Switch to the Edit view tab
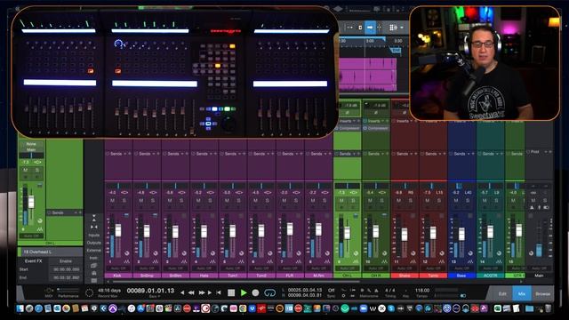The height and width of the screenshot is (320, 569). click(x=502, y=293)
